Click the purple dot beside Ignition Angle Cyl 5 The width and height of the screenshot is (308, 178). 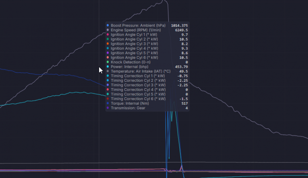[107, 53]
